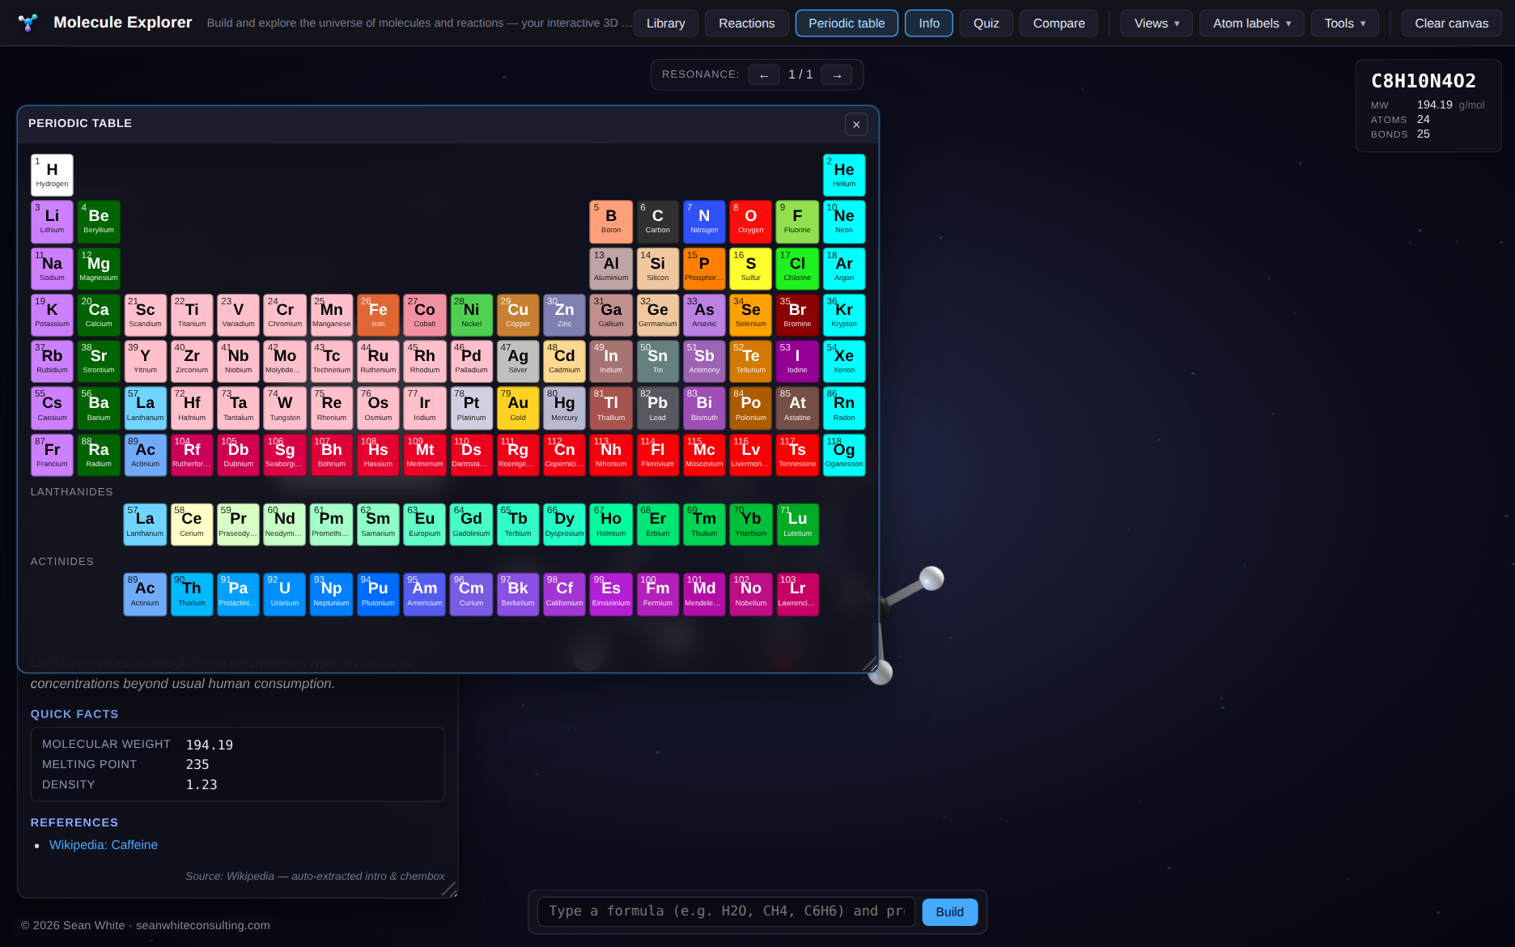Start the Quiz
Viewport: 1515px width, 947px height.
tap(987, 23)
